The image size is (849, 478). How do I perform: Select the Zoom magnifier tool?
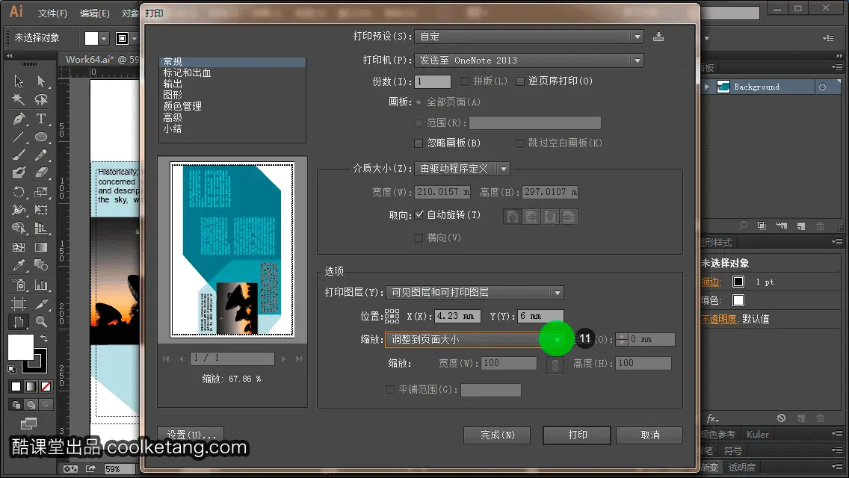tap(41, 322)
